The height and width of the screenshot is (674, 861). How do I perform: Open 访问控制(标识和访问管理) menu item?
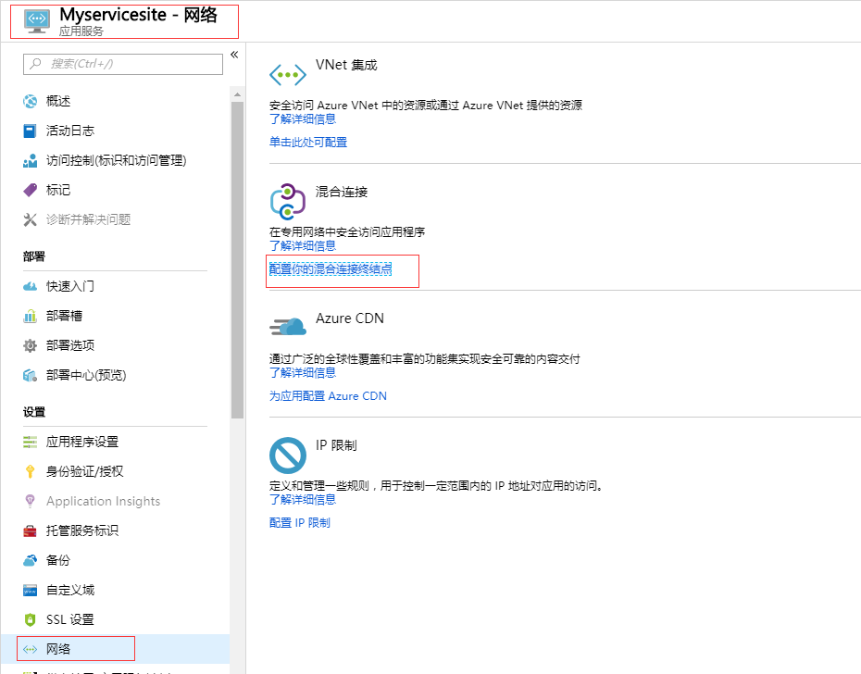[116, 160]
